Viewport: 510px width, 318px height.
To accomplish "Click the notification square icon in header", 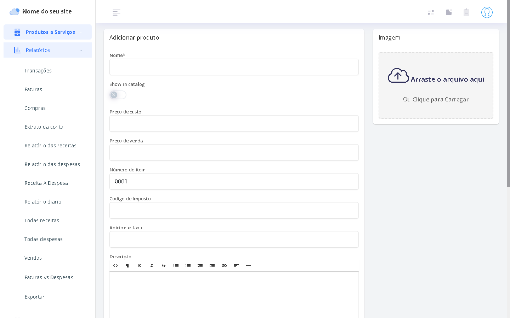I will click(448, 12).
